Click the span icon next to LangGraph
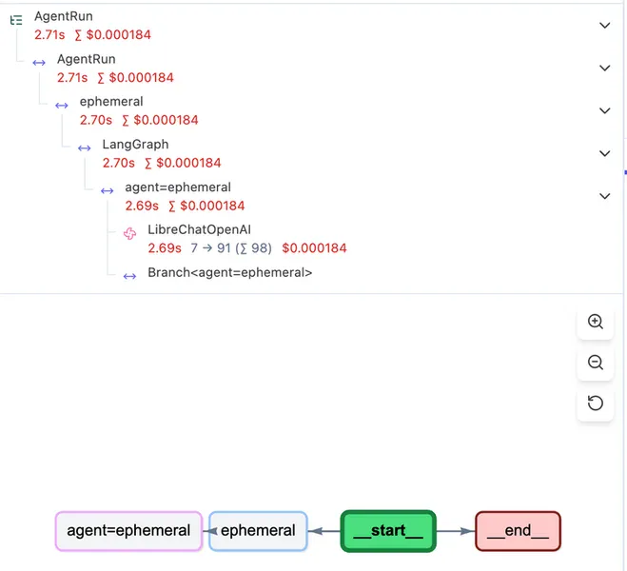The height and width of the screenshot is (571, 627). (85, 148)
